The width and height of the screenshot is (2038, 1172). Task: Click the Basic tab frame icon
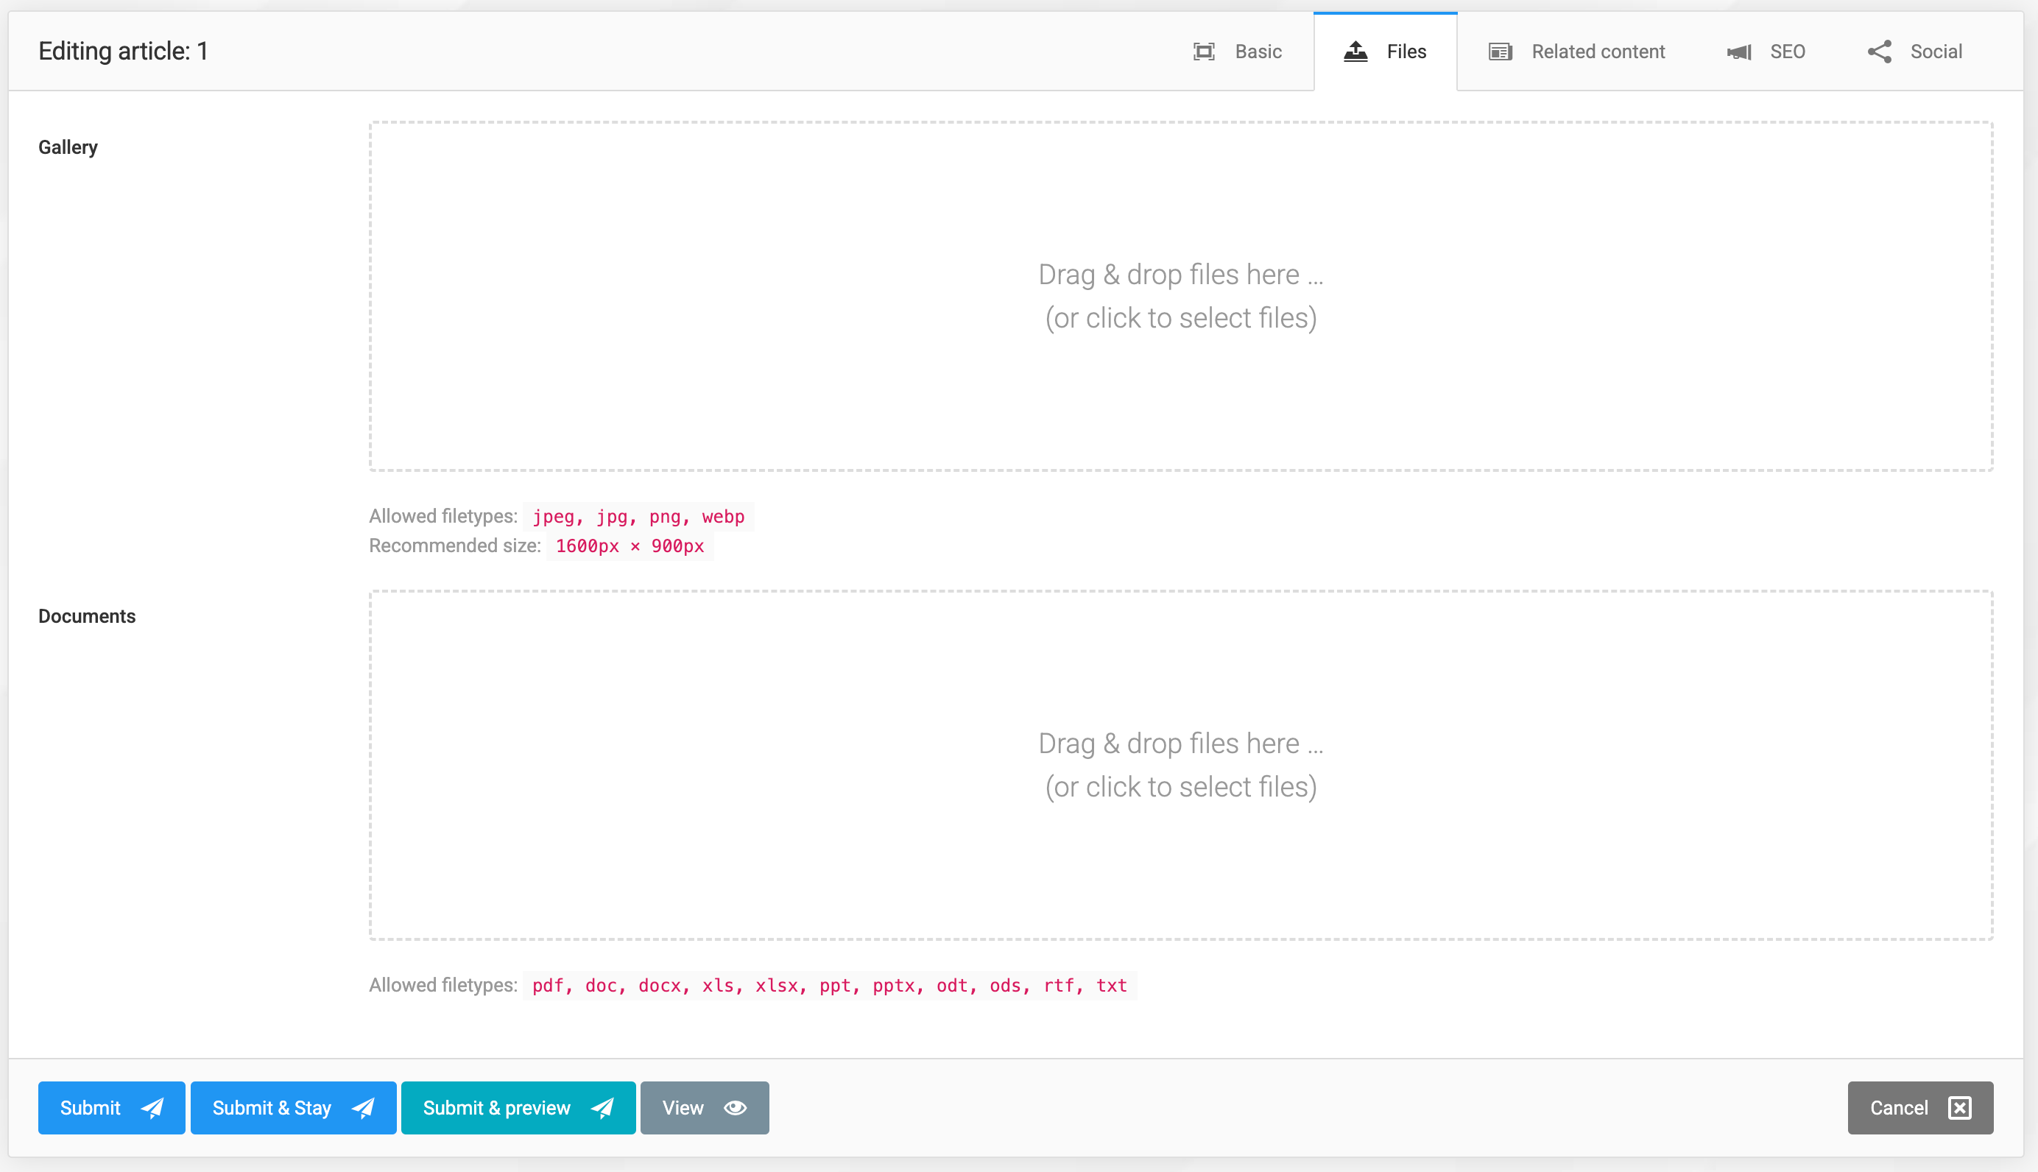pyautogui.click(x=1203, y=52)
